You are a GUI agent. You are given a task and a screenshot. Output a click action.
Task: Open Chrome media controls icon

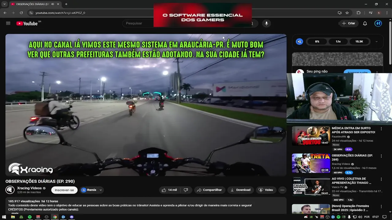pos(371,13)
